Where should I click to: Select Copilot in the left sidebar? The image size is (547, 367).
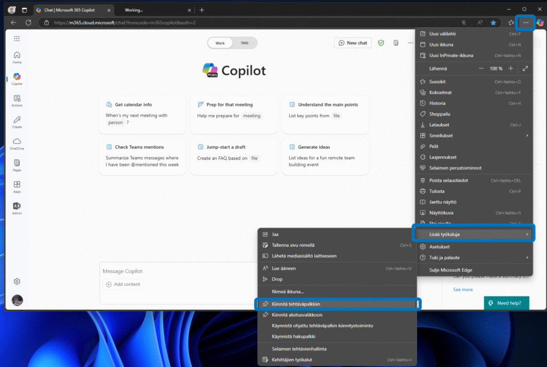17,79
